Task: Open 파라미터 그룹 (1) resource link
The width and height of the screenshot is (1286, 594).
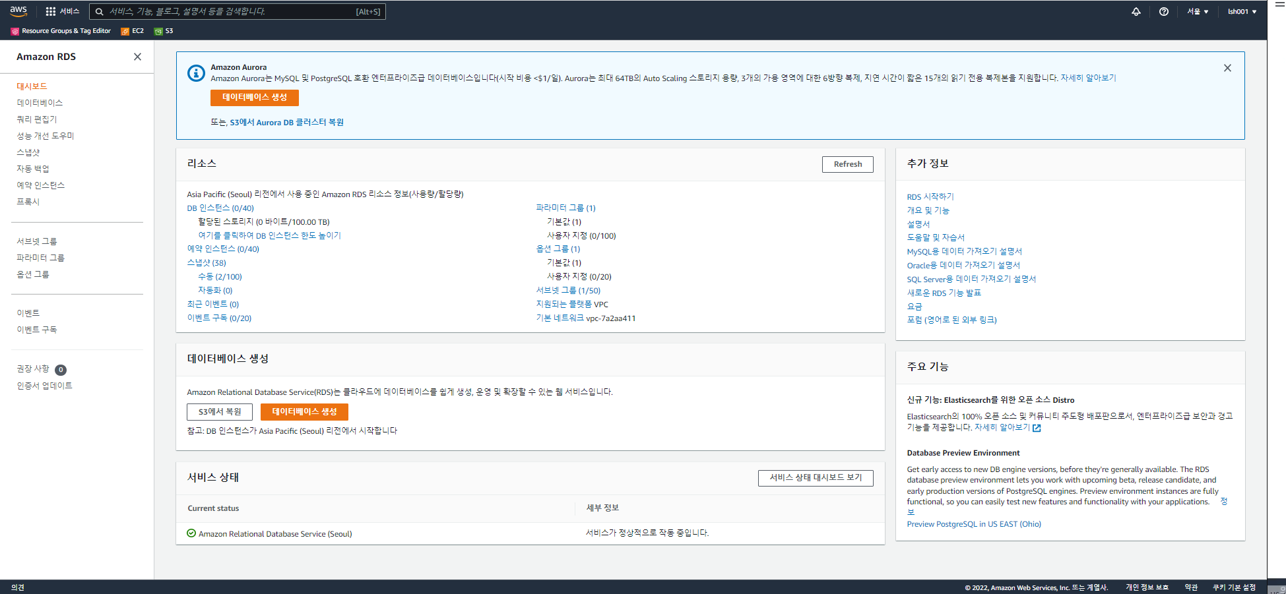Action: click(565, 208)
